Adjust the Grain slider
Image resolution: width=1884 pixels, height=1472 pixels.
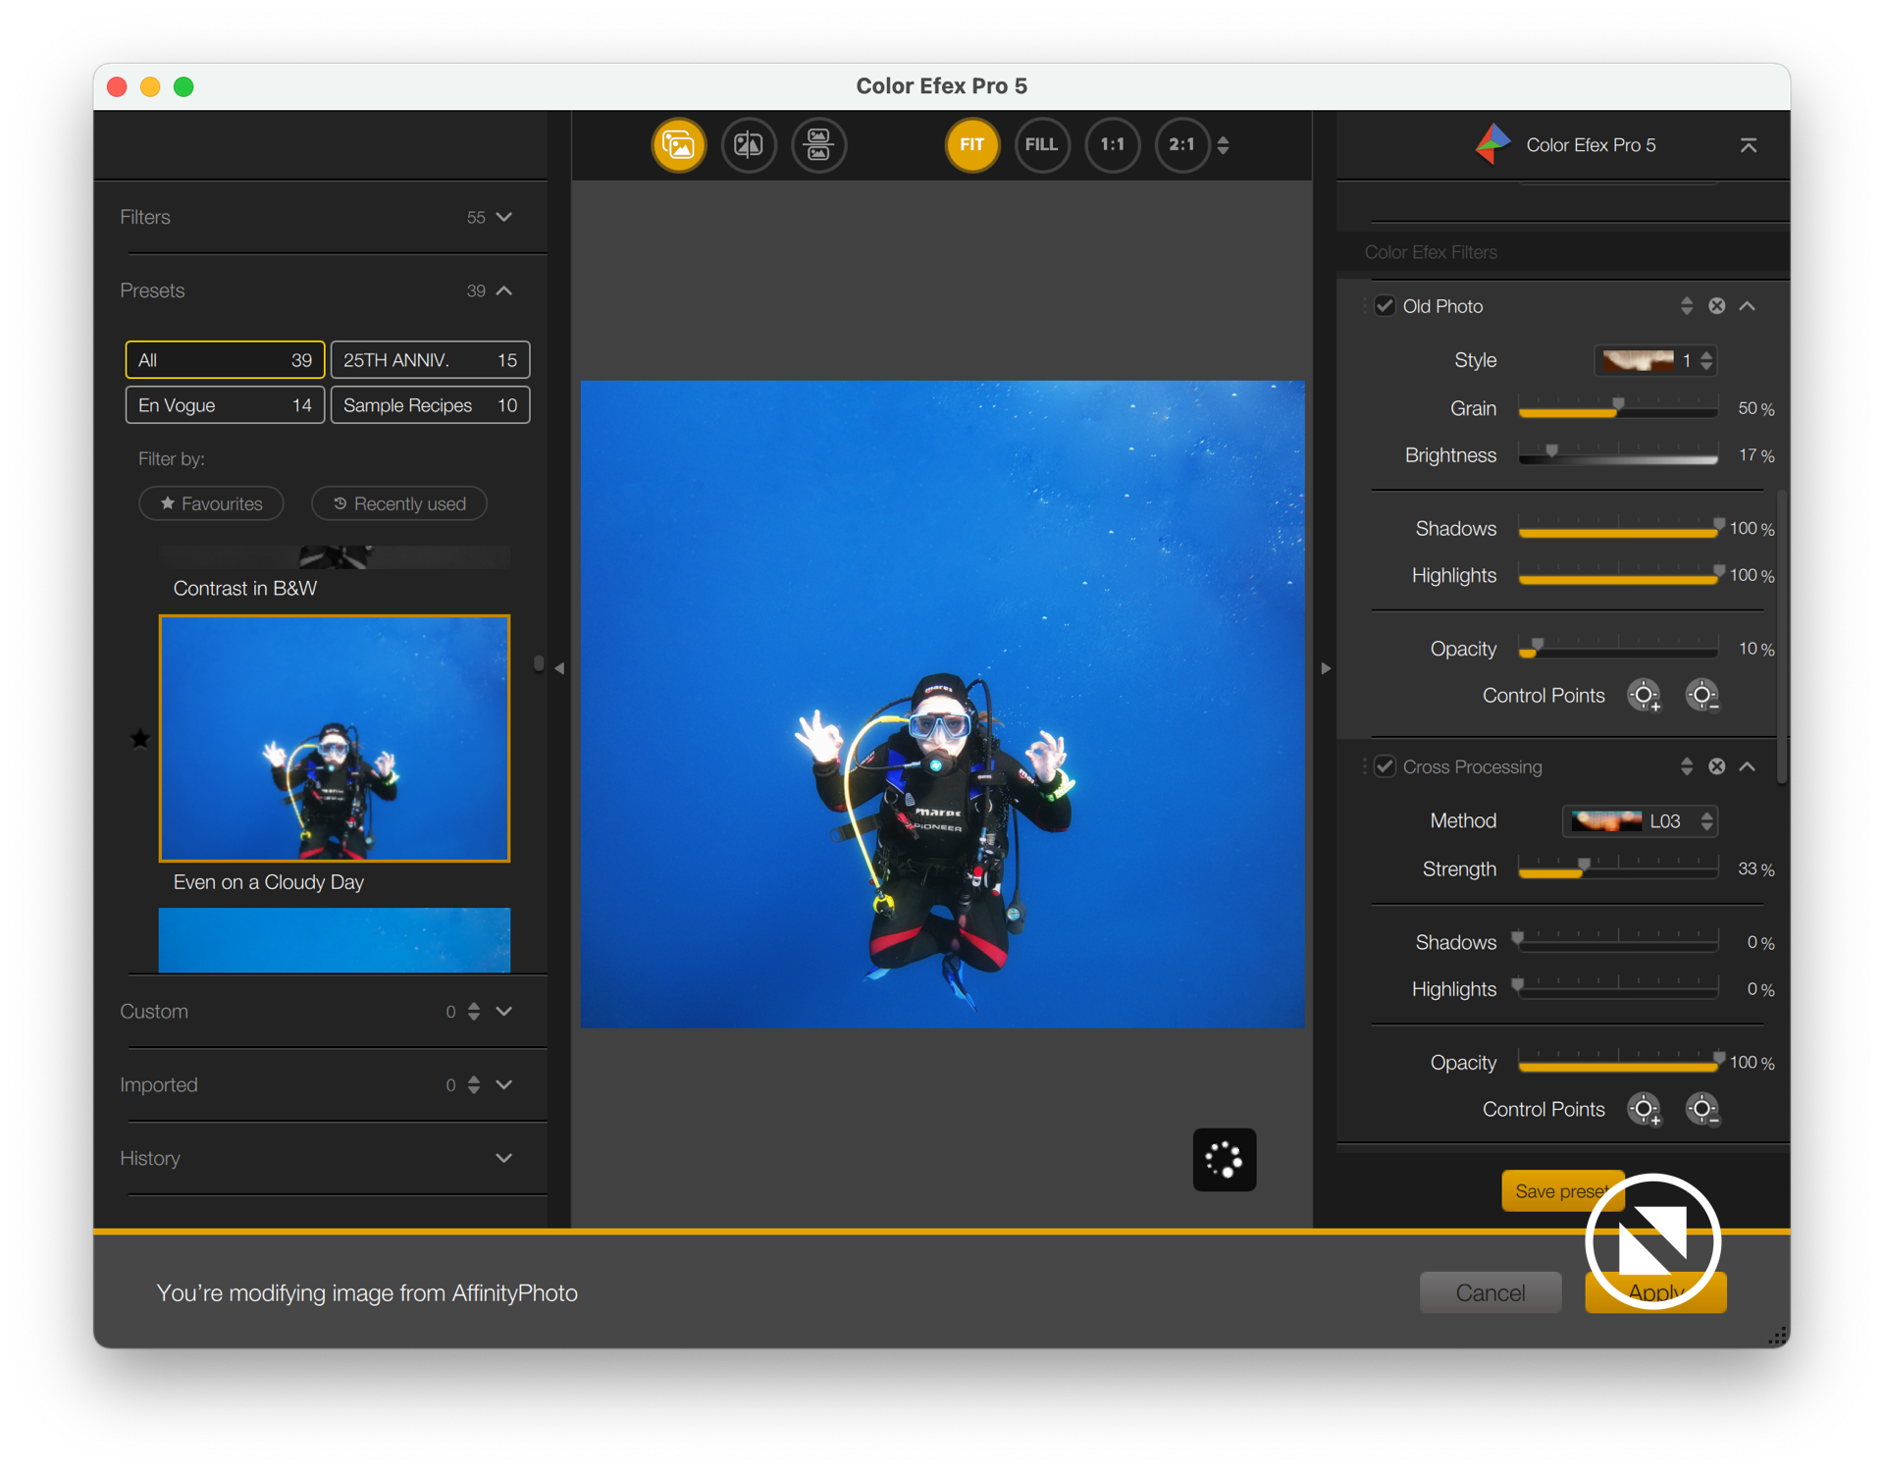(1618, 407)
